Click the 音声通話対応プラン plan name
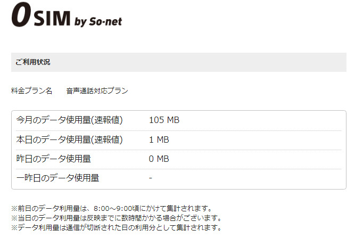The image size is (347, 238). click(x=97, y=91)
